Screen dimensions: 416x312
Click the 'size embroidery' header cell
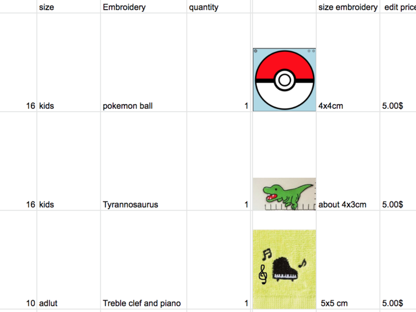click(348, 6)
